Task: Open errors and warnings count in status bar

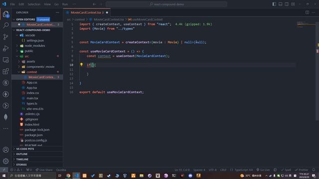Action: pos(16,170)
